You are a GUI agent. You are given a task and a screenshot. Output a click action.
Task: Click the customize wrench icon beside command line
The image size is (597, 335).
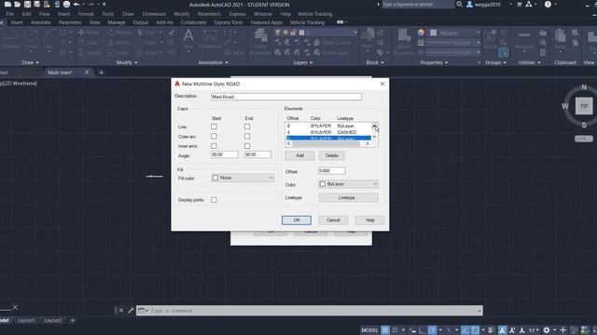[x=131, y=310]
